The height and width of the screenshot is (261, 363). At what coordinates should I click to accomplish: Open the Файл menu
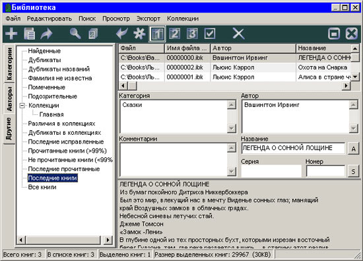coord(13,19)
